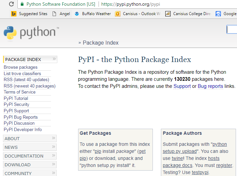
Task: Click the register link
Action: coord(224,165)
